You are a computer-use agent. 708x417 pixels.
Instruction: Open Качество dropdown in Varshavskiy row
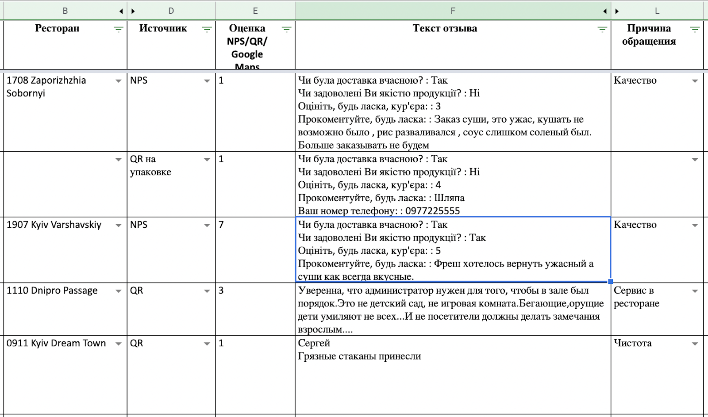tap(695, 226)
